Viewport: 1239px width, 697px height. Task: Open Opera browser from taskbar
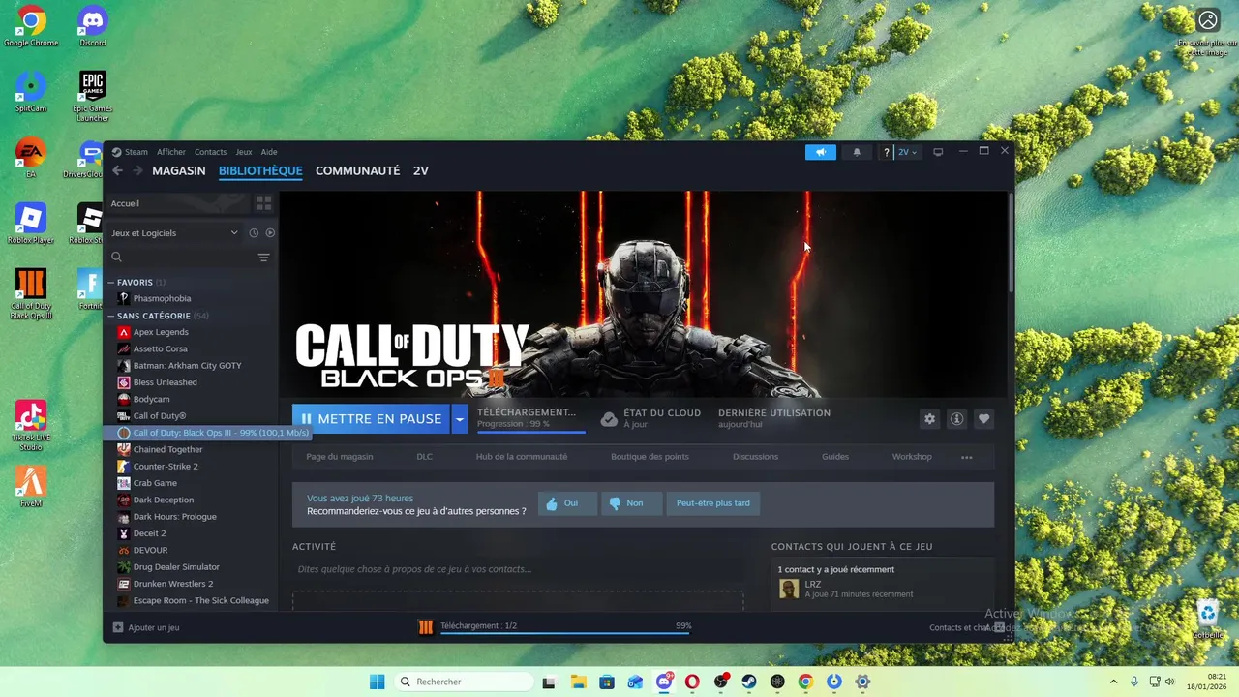(692, 682)
